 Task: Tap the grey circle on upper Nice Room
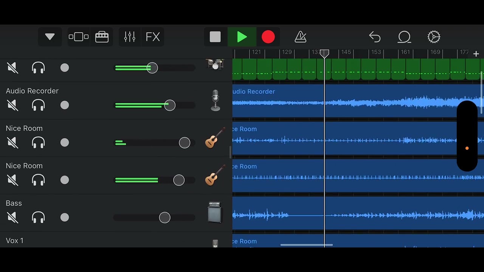click(65, 142)
